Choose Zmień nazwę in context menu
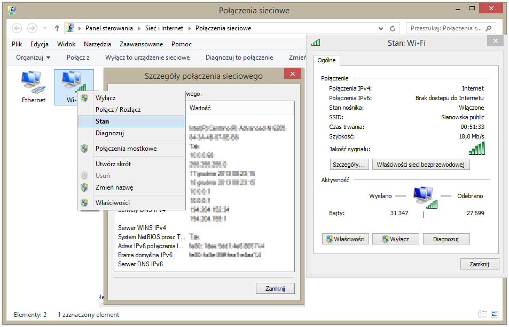This screenshot has width=509, height=327. pos(131,187)
